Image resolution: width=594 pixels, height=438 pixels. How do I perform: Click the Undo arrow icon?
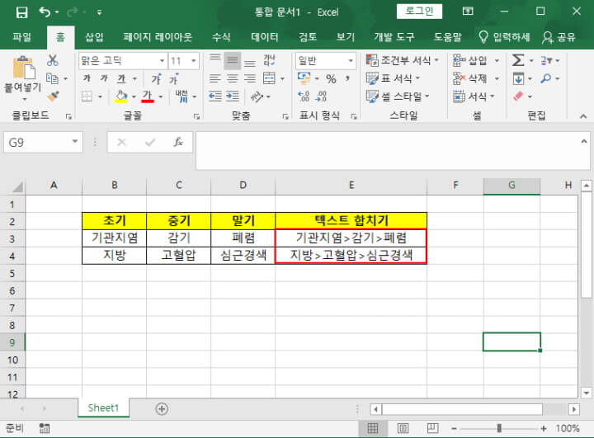coord(45,12)
